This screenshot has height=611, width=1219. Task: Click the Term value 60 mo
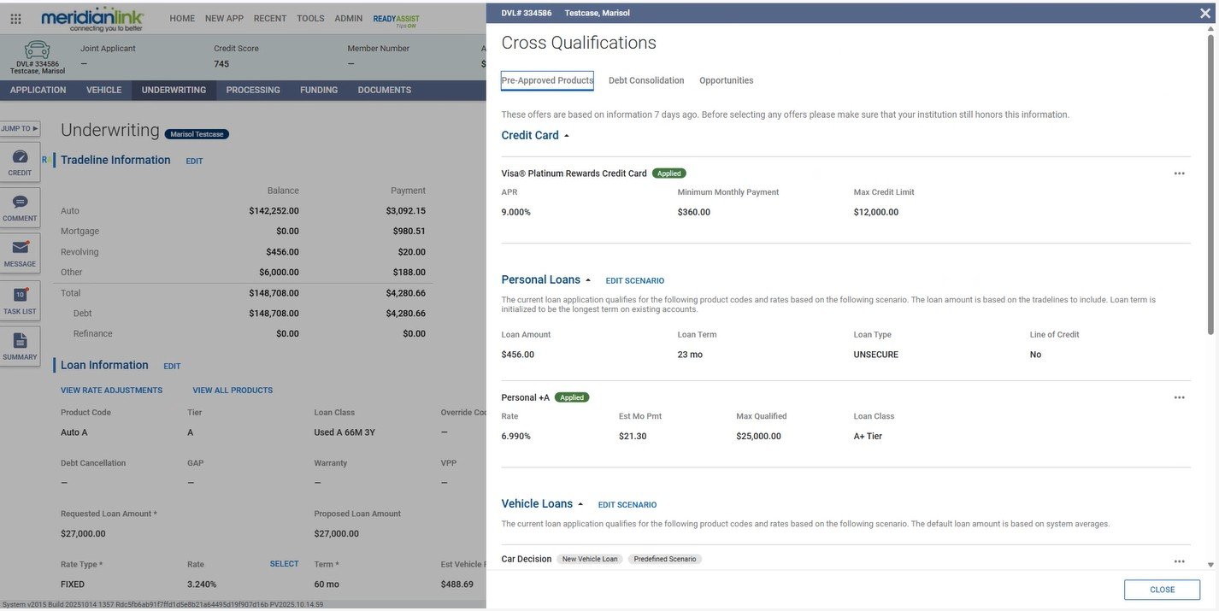click(327, 585)
